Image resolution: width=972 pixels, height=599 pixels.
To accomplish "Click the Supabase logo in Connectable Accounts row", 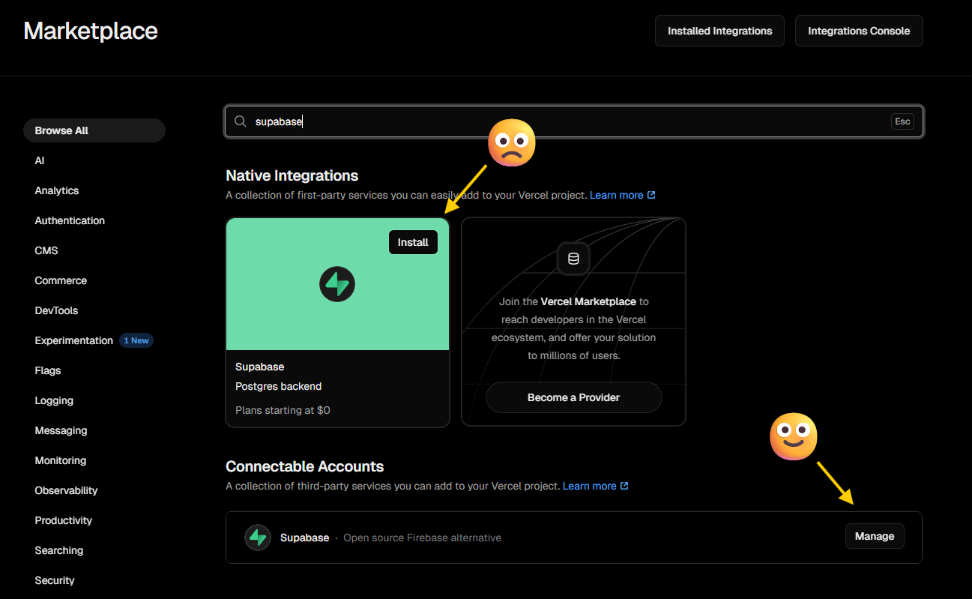I will pos(258,538).
